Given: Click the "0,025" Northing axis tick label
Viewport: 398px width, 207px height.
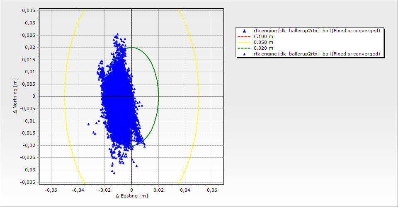Looking at the screenshot, I should click(29, 35).
